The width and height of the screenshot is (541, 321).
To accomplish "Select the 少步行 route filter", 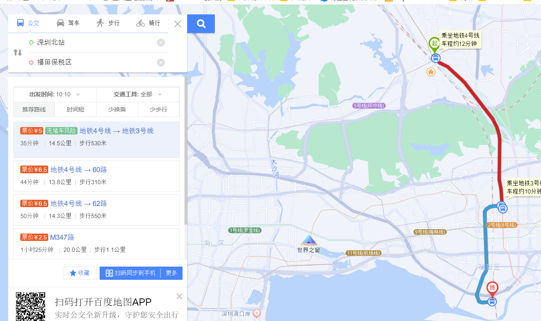I will [158, 110].
